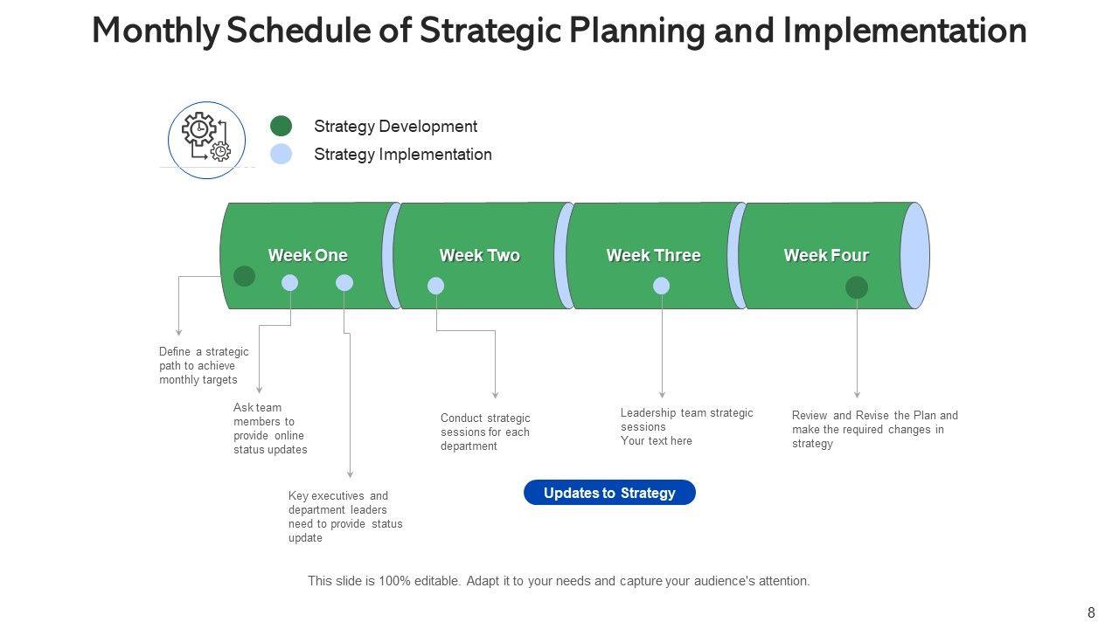The width and height of the screenshot is (1119, 629).
Task: Select the Week Two segment label
Action: tap(479, 255)
